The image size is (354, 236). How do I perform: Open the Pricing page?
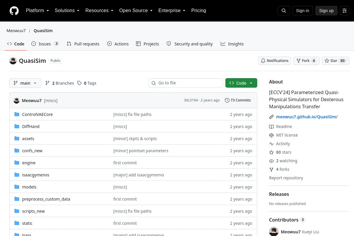199,11
